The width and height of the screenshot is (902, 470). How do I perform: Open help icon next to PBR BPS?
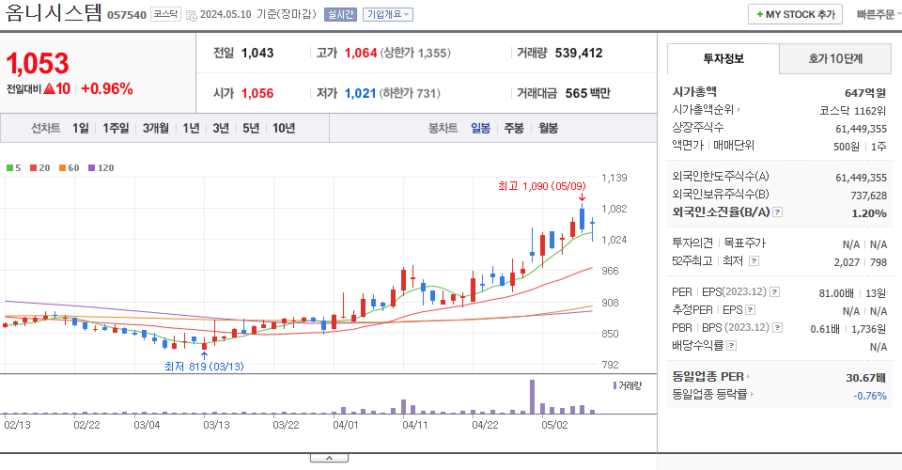(x=777, y=328)
